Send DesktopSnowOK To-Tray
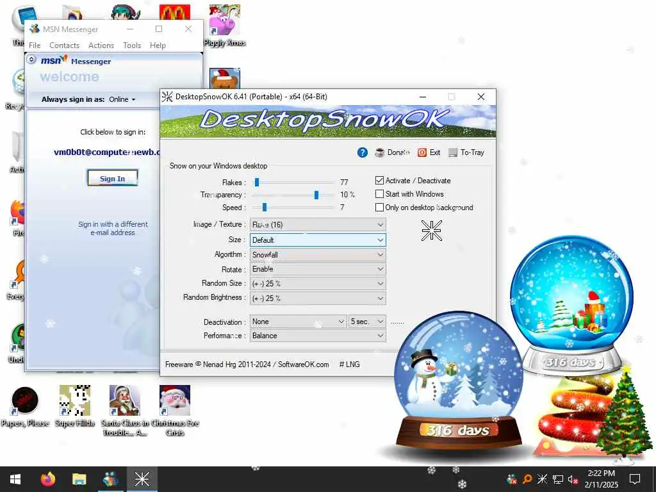 [466, 152]
